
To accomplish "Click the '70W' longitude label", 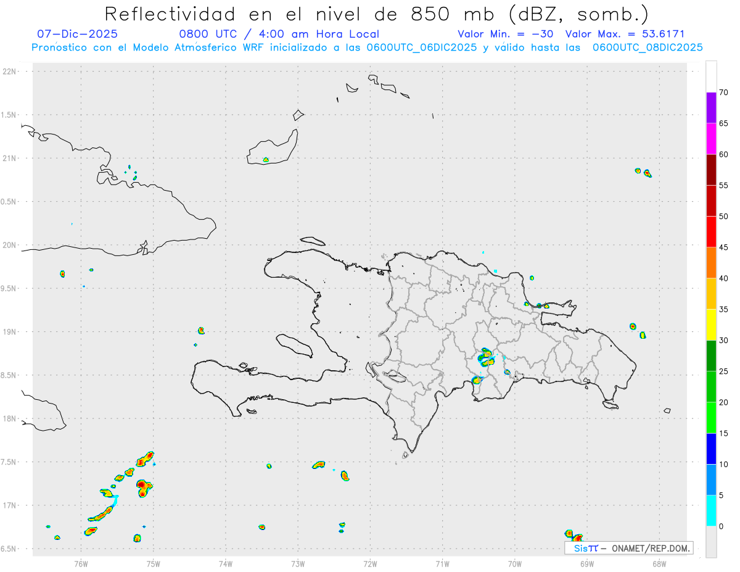I will pos(514,563).
